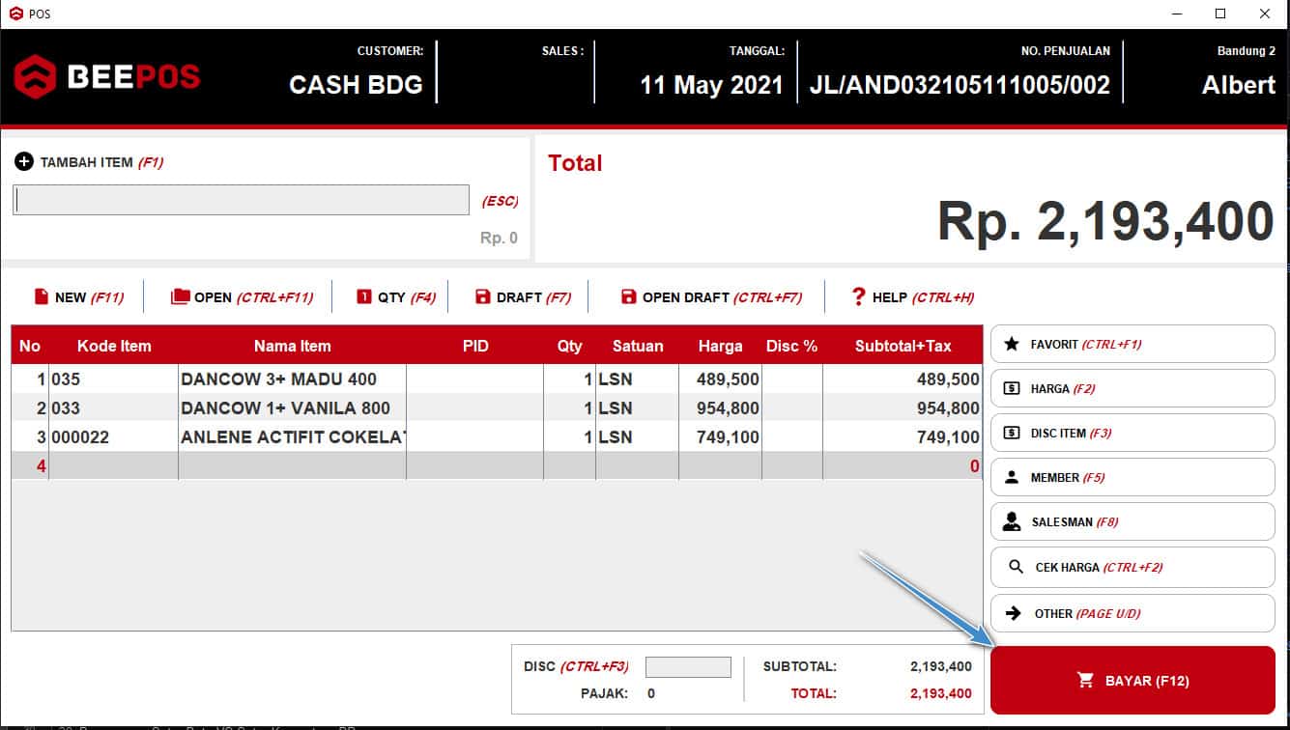Click the Rp. 2,193,400 total display
The height and width of the screenshot is (730, 1290).
1105,221
